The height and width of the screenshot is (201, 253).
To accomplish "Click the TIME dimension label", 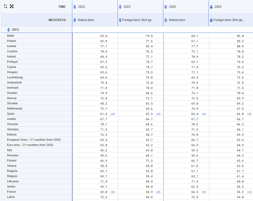I will pos(62,7).
